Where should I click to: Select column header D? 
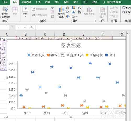(x=64, y=34)
